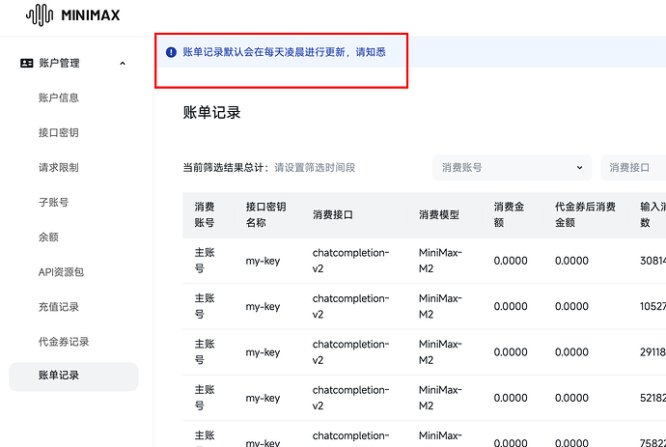Click the blue info icon in the notice banner

tap(171, 52)
